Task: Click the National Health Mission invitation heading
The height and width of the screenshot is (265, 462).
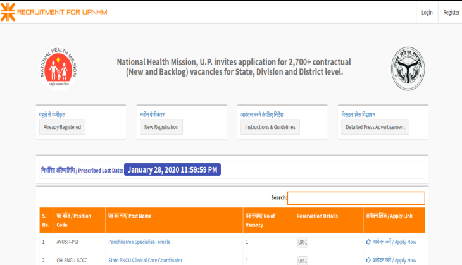Action: [x=234, y=67]
